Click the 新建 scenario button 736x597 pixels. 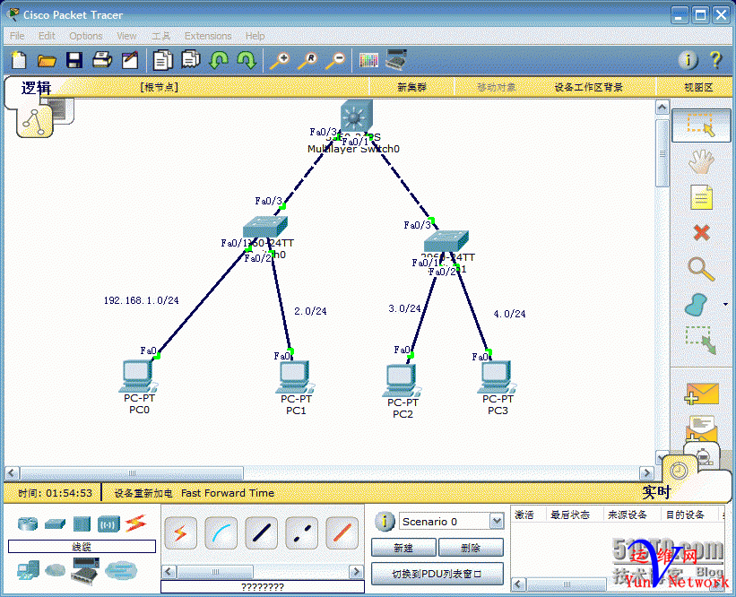(x=403, y=548)
